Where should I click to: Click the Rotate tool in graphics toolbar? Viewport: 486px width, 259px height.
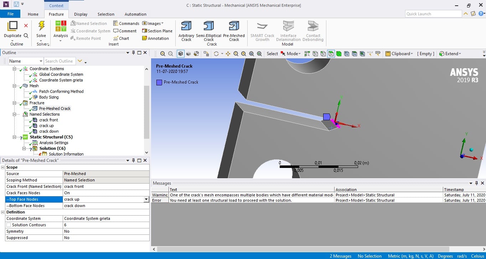[x=216, y=54]
